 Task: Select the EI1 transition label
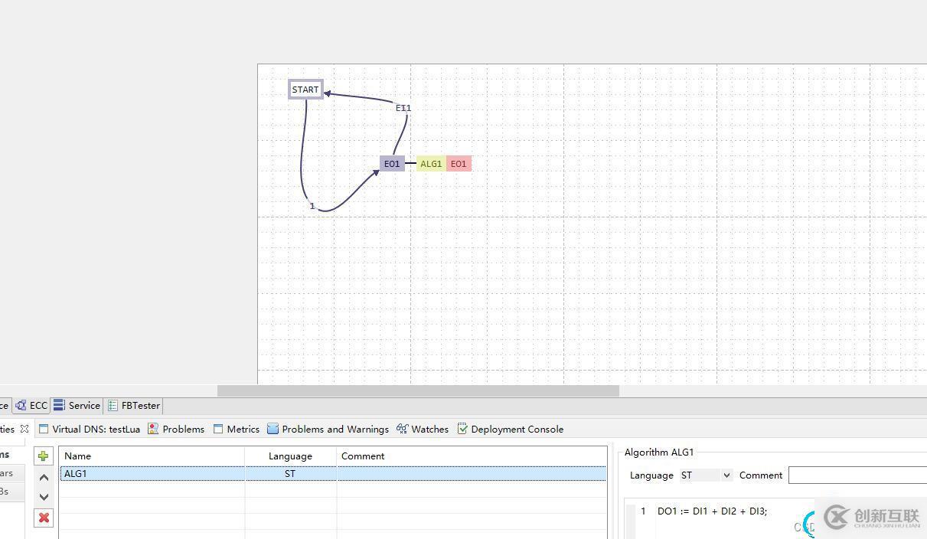click(403, 108)
